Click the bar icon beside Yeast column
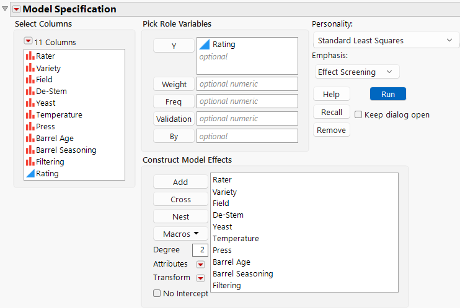This screenshot has height=308, width=460. pos(30,103)
